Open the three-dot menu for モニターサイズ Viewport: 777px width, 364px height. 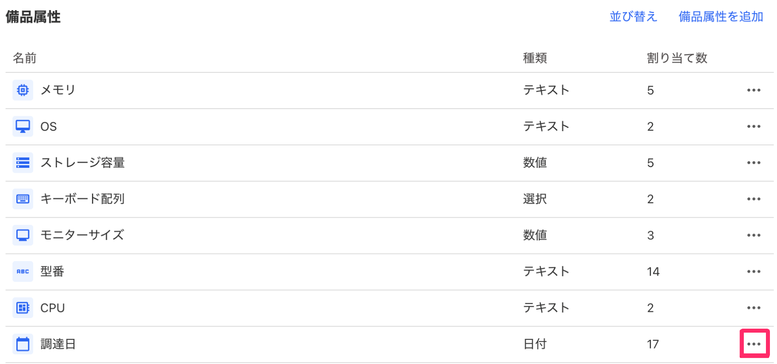tap(754, 235)
